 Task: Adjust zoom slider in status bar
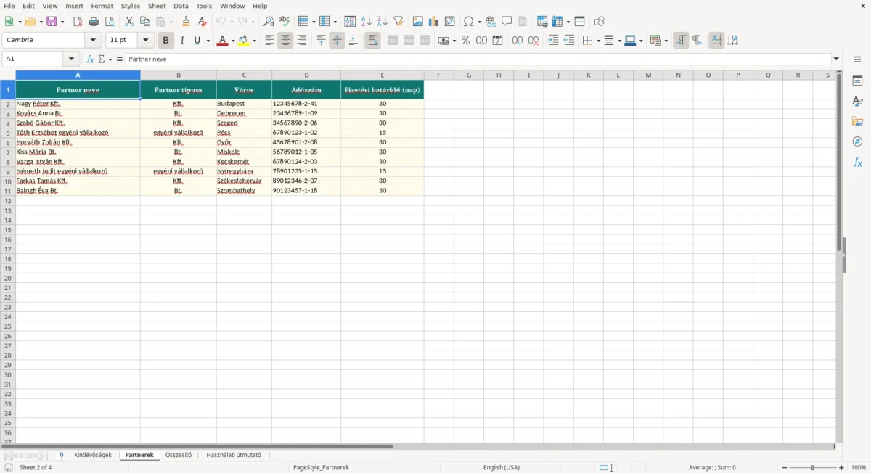[x=813, y=468]
